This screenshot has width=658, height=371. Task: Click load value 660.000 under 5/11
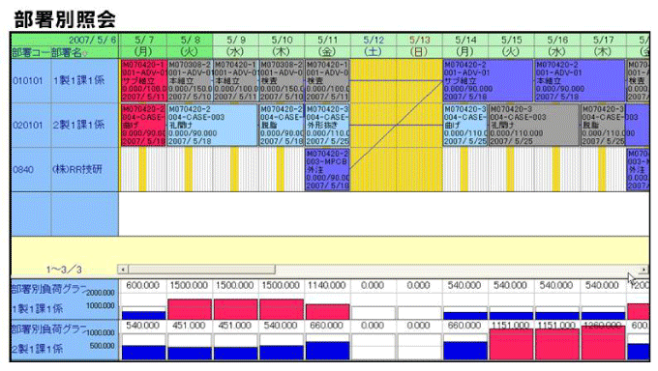tap(326, 326)
